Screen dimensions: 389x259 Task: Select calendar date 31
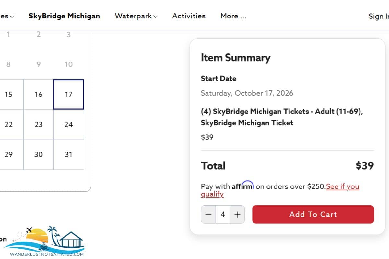pos(69,155)
